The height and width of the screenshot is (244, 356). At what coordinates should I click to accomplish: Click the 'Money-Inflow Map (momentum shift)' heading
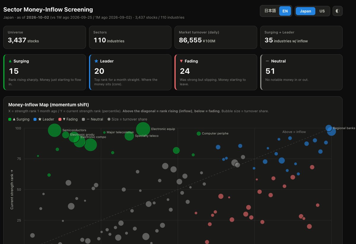tap(49, 105)
